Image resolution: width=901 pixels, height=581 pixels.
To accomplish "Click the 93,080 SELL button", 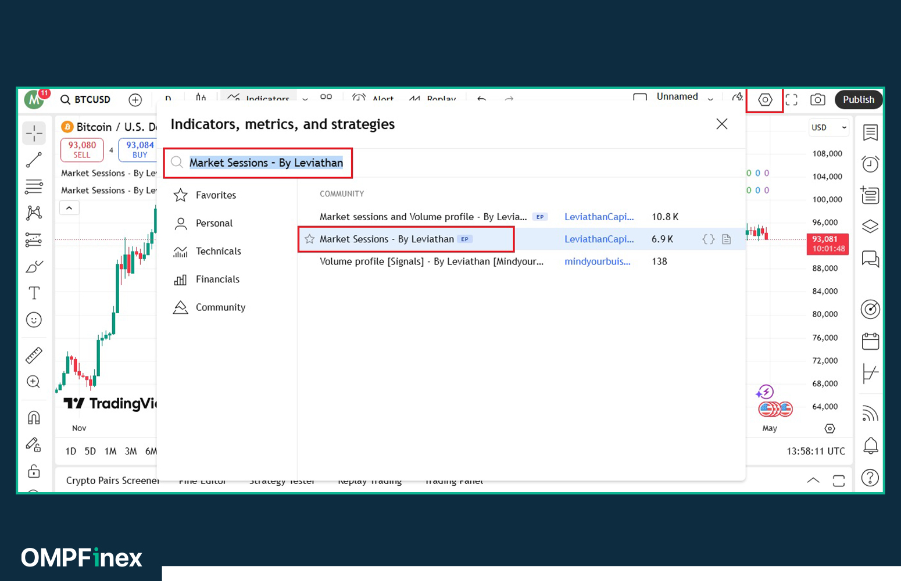I will 82,149.
